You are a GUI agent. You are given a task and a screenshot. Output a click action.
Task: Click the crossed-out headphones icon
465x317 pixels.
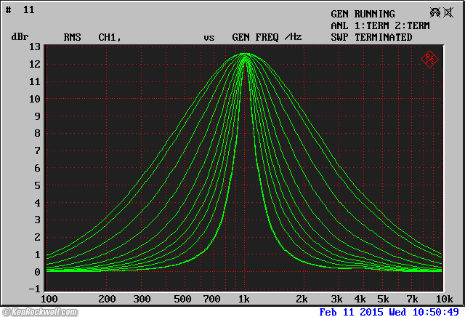435,13
